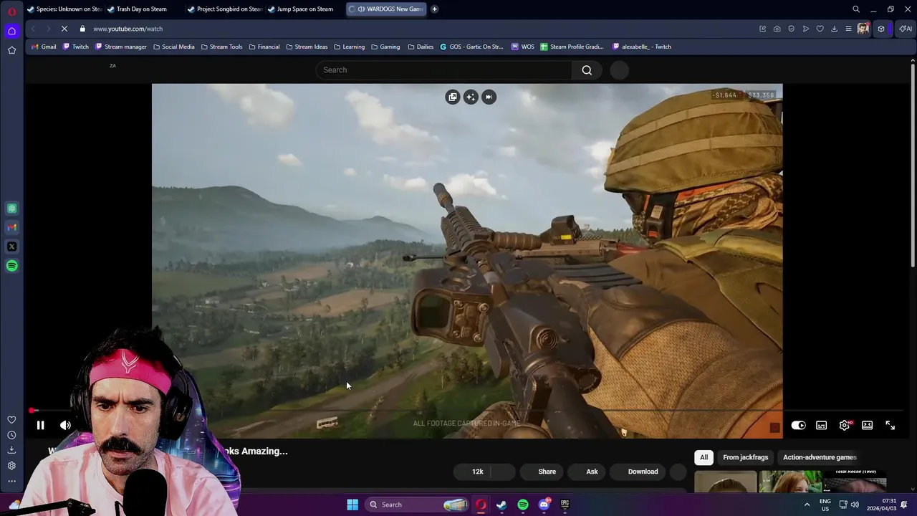This screenshot has height=516, width=917.
Task: Open sidebar Downloads icon
Action: [x=11, y=450]
